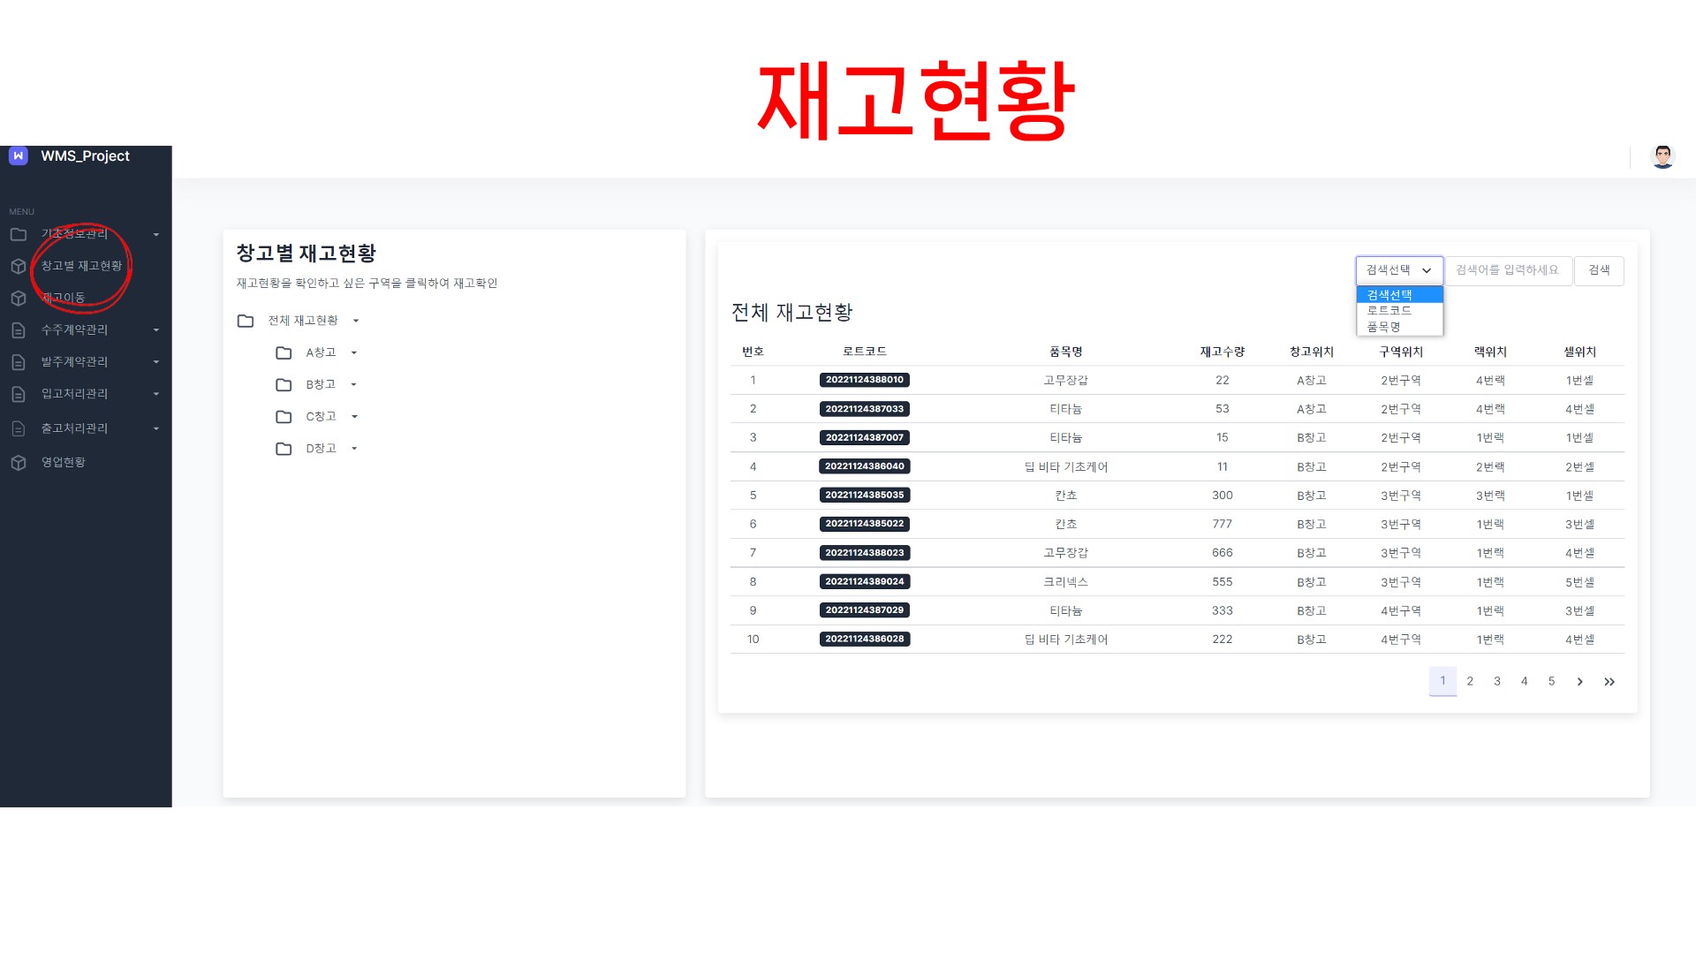Open the user profile avatar

tap(1662, 157)
